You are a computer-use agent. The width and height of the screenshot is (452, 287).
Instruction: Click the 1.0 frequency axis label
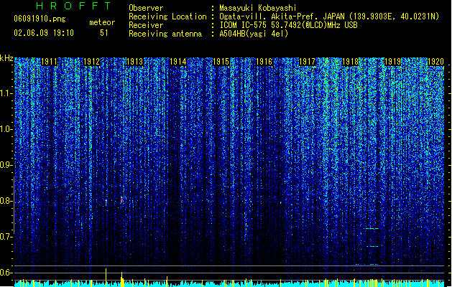tap(6, 129)
